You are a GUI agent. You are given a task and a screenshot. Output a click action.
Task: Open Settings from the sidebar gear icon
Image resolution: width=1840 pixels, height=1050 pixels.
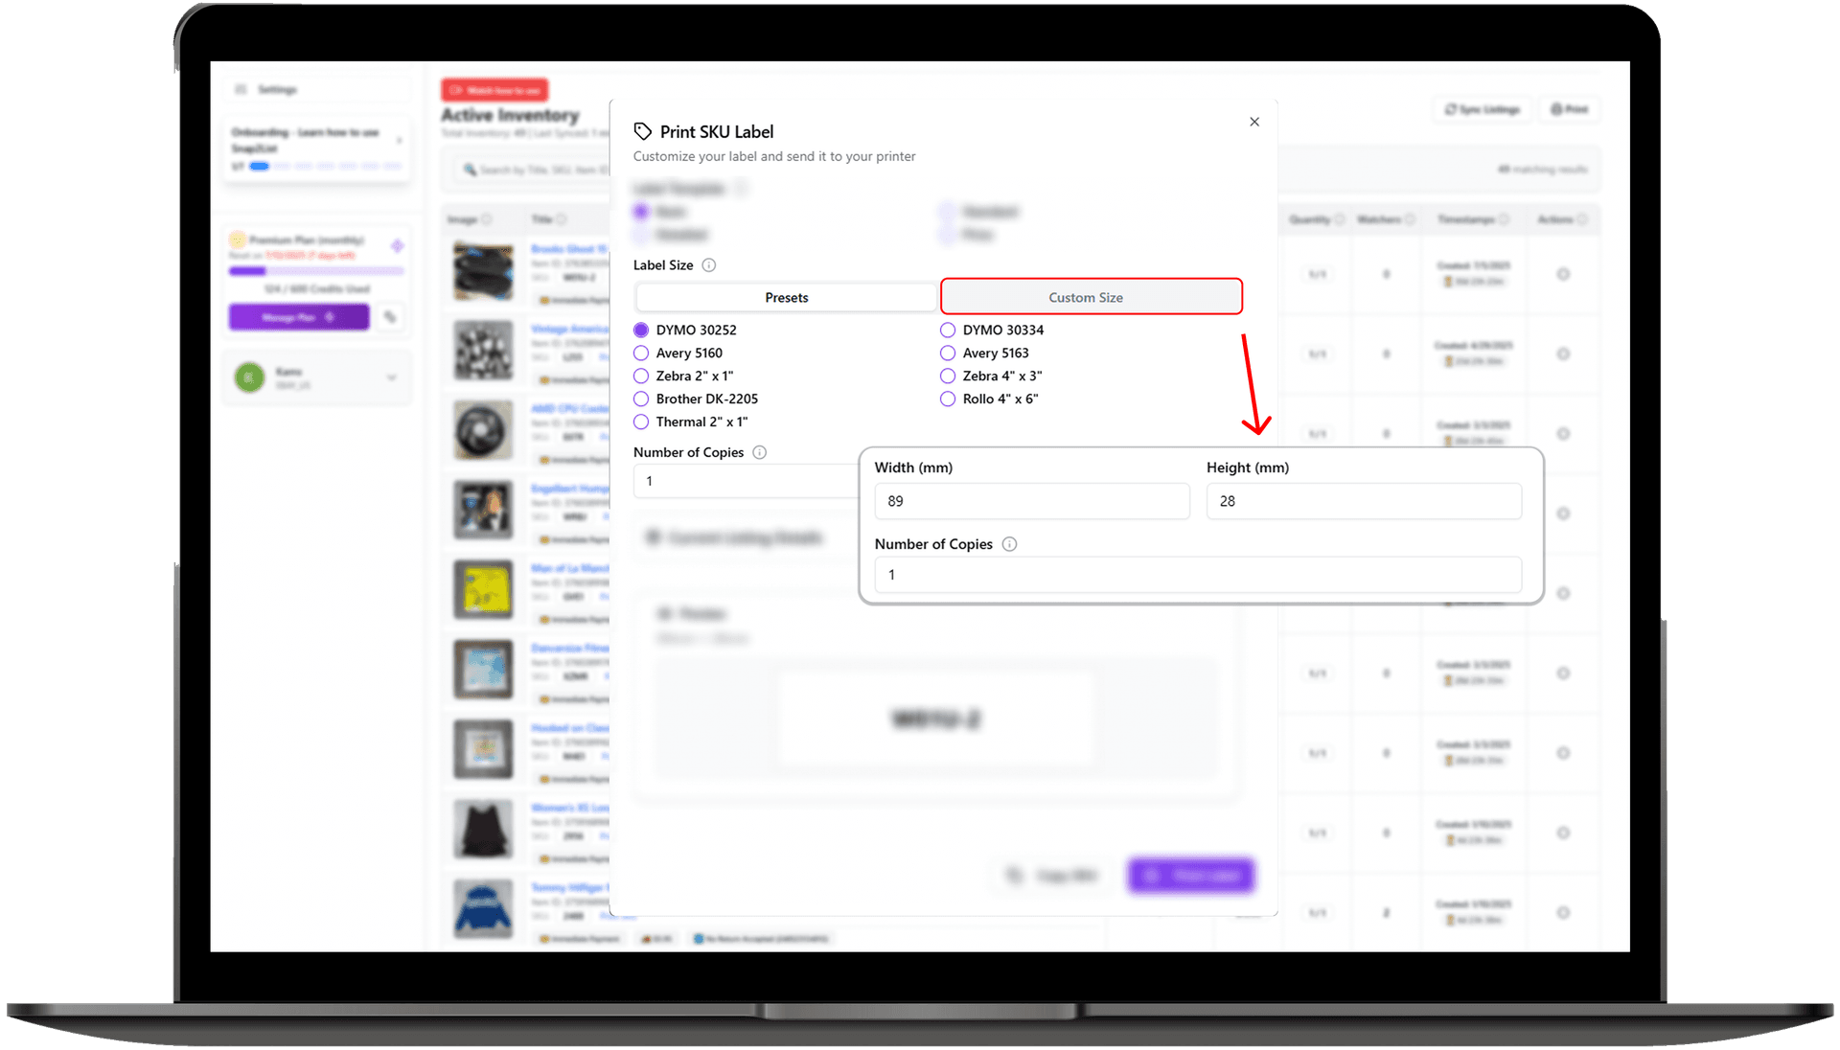click(x=241, y=88)
